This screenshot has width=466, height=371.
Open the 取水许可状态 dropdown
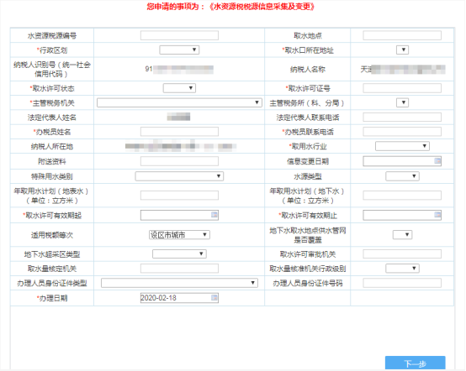[x=179, y=88]
